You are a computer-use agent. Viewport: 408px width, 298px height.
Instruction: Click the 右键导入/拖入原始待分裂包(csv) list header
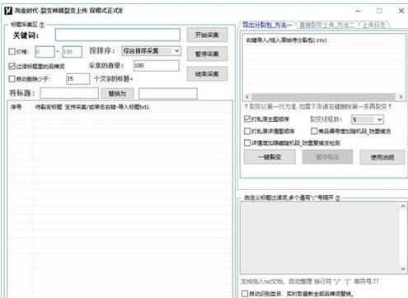(286, 40)
